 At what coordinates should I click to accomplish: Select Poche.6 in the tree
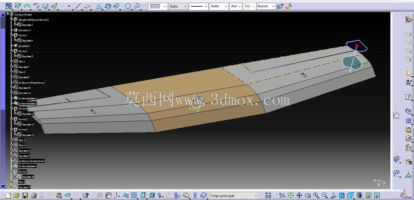(x=23, y=130)
